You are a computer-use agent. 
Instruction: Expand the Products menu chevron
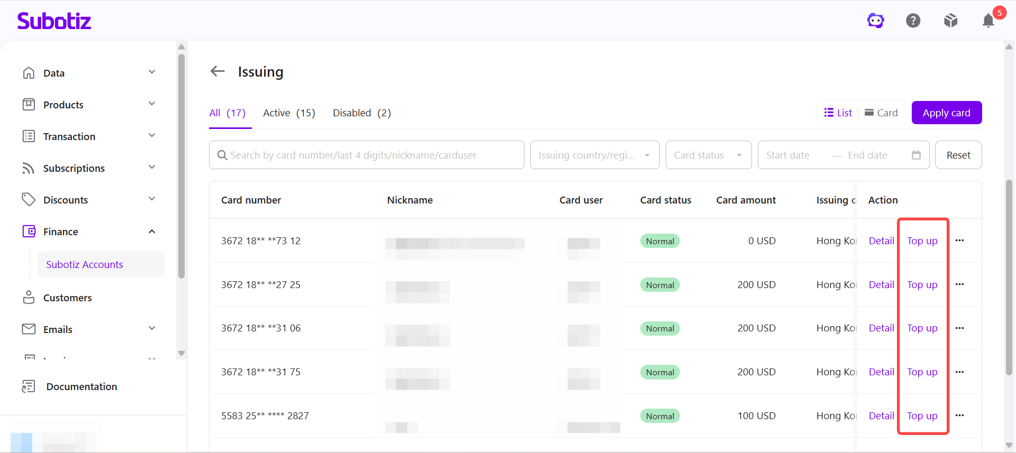152,104
